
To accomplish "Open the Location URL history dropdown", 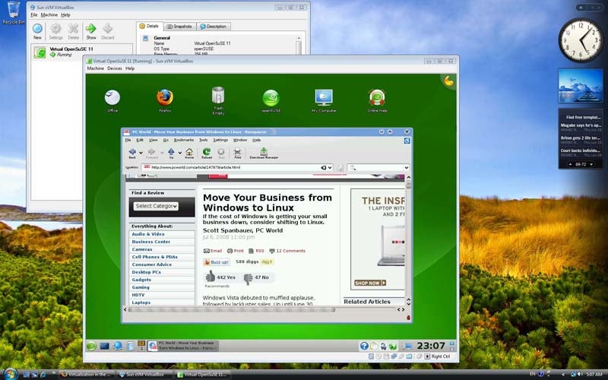I will tap(330, 167).
